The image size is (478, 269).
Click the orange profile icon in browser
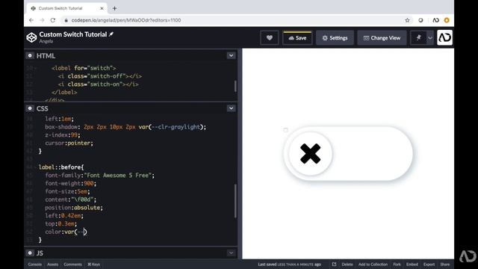coord(447,20)
